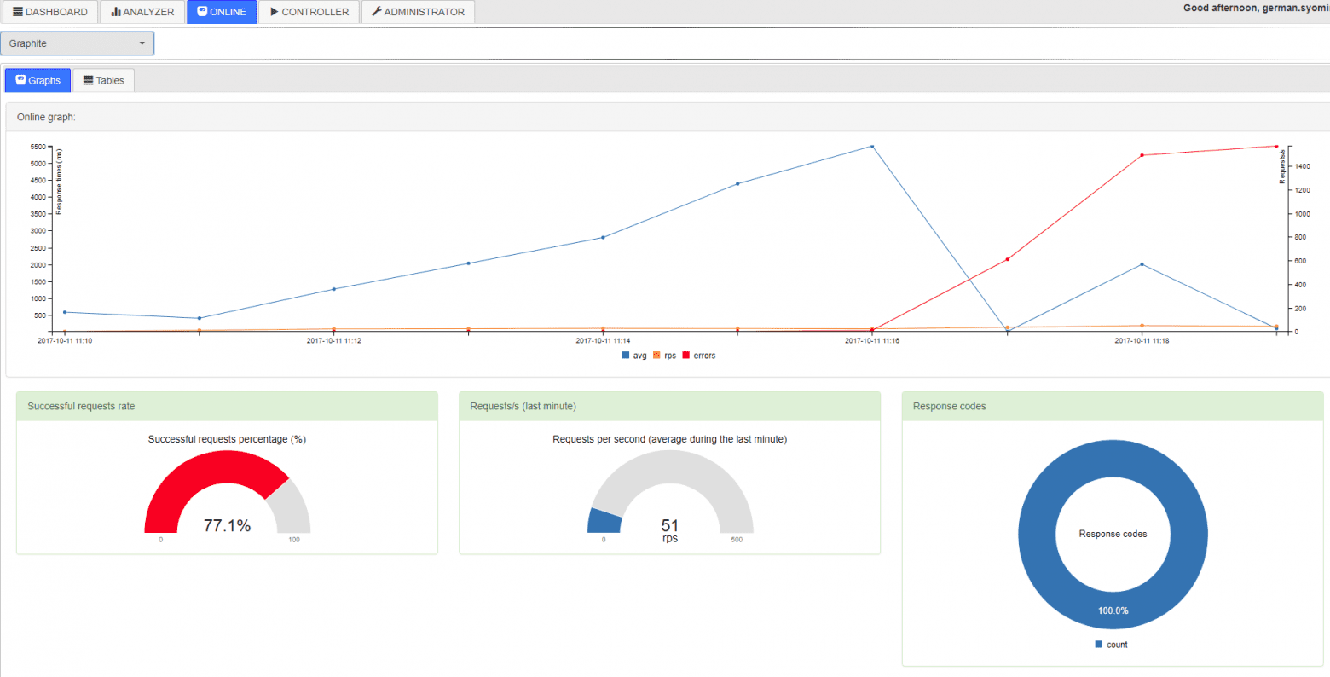Toggle the avg series in legend
Screen dimensions: 1330x677
tap(634, 356)
